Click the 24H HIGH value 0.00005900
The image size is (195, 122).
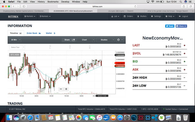173,79
